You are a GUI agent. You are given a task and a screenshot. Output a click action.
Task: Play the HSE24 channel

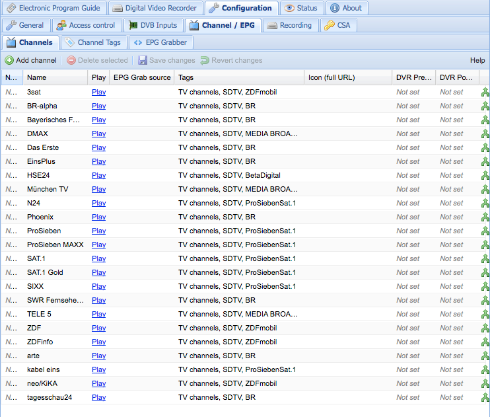tap(99, 175)
